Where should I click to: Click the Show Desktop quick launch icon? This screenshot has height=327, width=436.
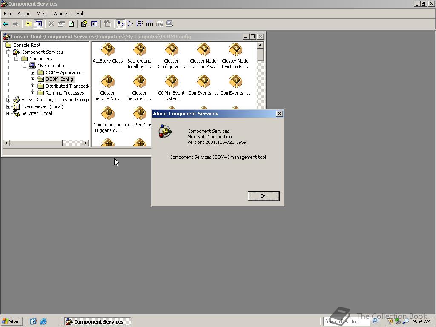tap(33, 321)
